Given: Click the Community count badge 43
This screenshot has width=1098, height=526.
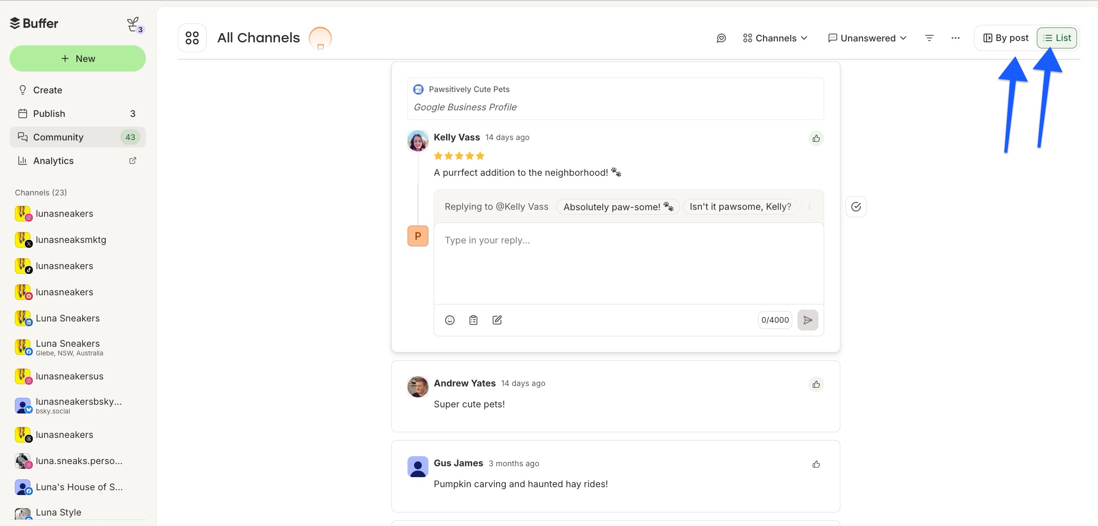Looking at the screenshot, I should point(130,137).
